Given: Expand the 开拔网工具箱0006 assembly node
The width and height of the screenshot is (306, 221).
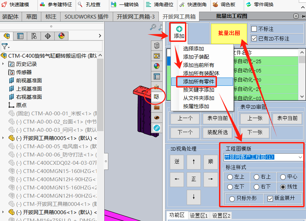Looking at the screenshot, I should point(3,212).
